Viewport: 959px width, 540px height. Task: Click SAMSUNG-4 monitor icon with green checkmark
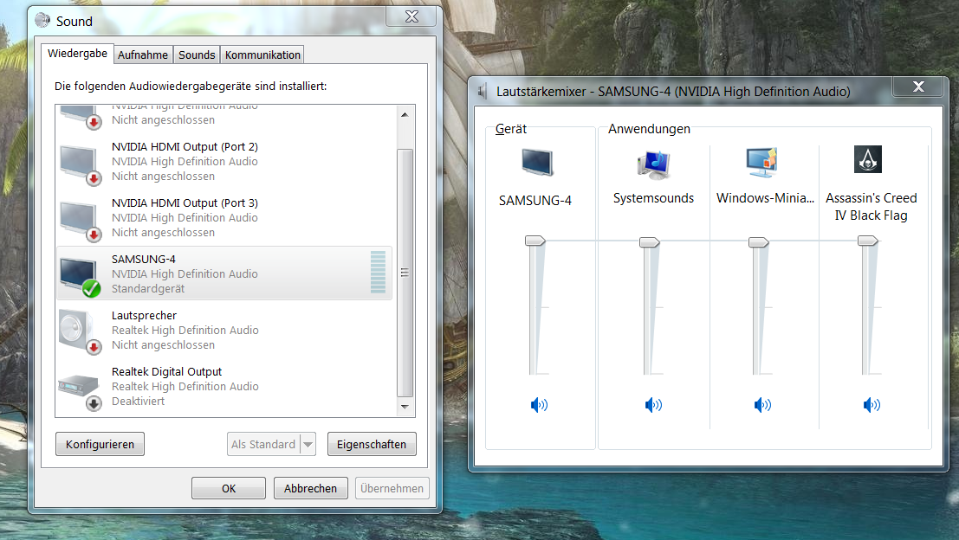point(80,276)
